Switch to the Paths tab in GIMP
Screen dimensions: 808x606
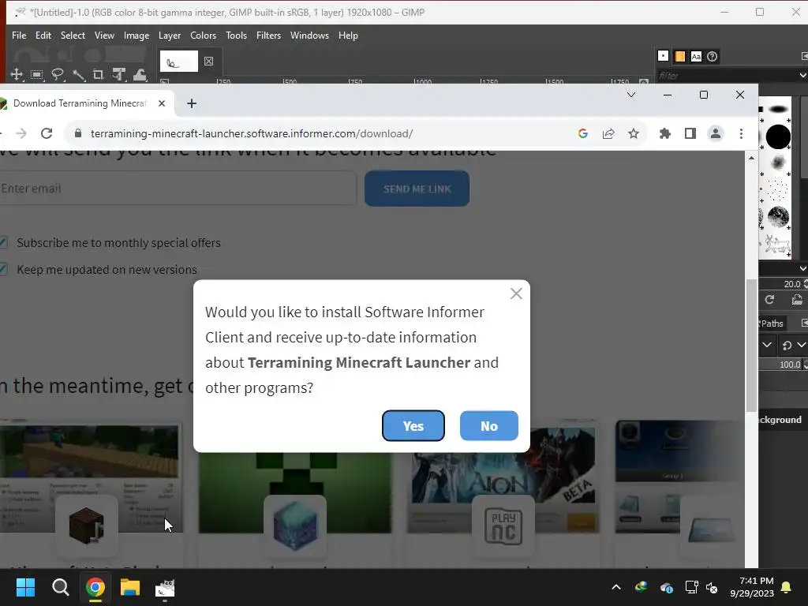772,323
